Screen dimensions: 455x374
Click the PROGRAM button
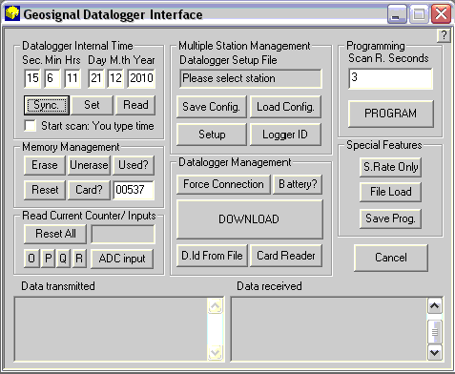pyautogui.click(x=391, y=114)
